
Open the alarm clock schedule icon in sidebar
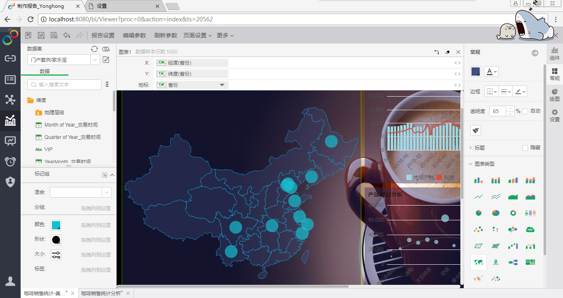click(x=10, y=162)
